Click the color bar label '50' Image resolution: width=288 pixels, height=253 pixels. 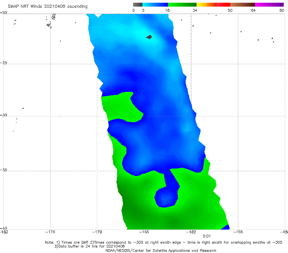[x=230, y=11]
